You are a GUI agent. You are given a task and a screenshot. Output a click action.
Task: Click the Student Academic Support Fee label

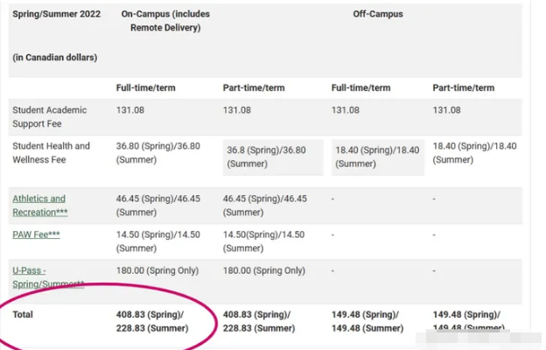[52, 116]
